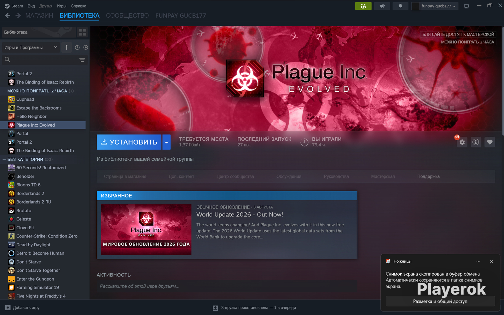Select Celeste game icon
The height and width of the screenshot is (315, 504).
coord(11,219)
